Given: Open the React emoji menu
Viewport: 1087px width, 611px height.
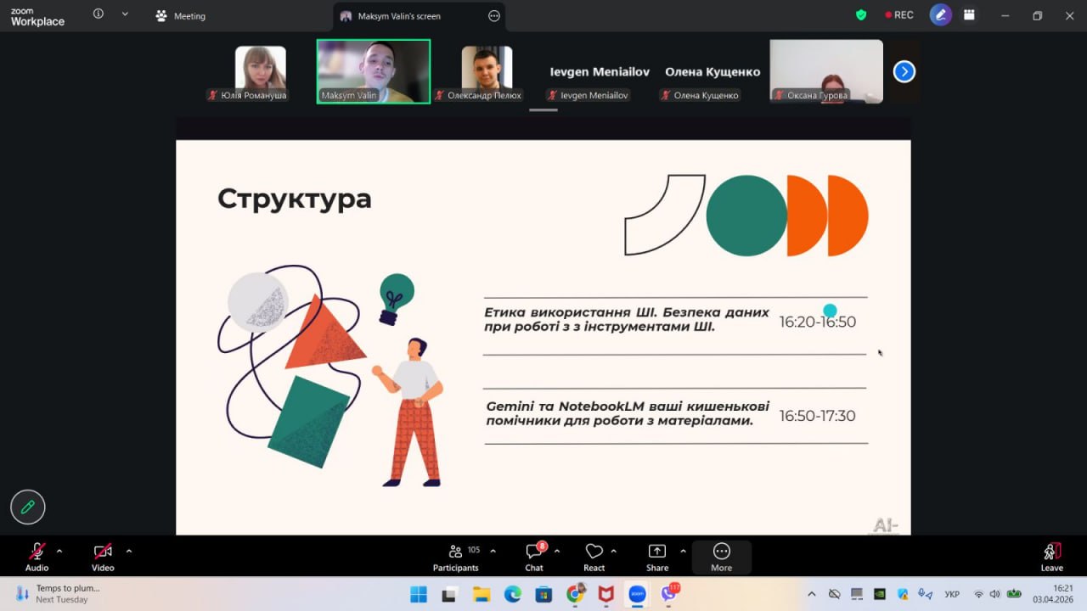Looking at the screenshot, I should pyautogui.click(x=594, y=557).
